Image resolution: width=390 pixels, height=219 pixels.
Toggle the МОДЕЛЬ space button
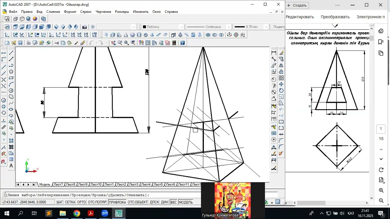coord(186,202)
